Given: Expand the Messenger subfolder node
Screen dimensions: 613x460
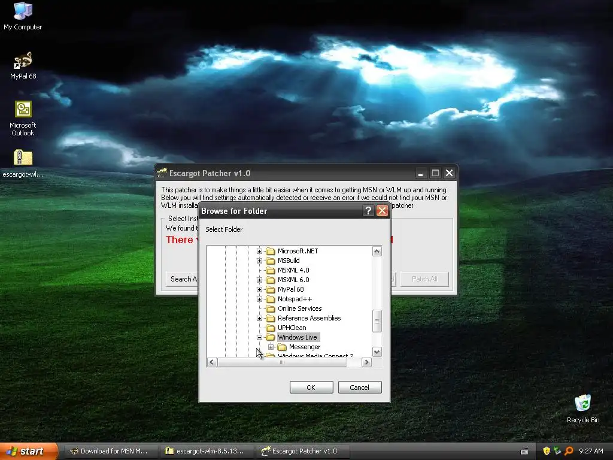Looking at the screenshot, I should (271, 347).
